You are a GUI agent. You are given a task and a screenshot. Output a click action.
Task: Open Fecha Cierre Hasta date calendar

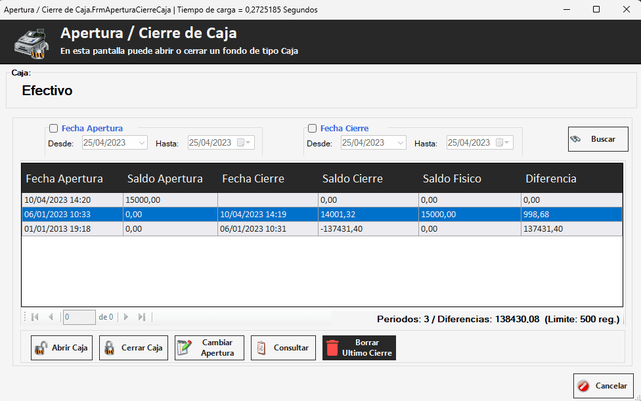(x=502, y=143)
